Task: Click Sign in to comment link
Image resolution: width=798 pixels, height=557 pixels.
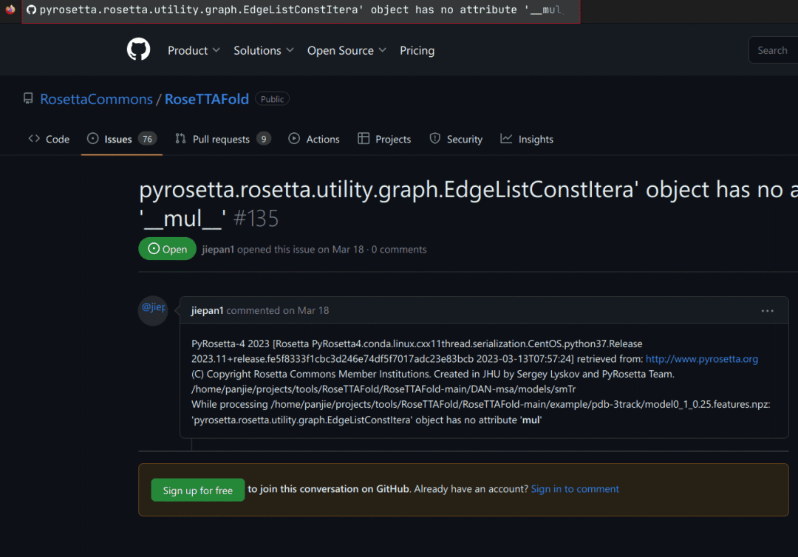Action: pyautogui.click(x=575, y=489)
